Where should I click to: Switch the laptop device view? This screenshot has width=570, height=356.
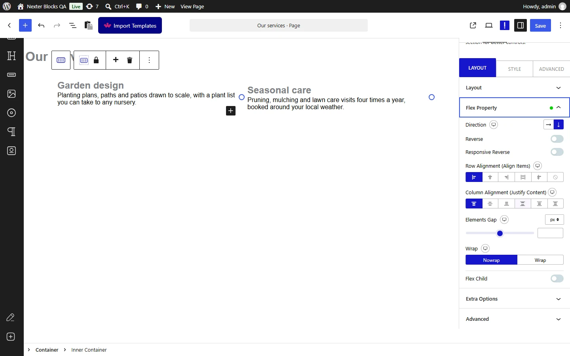(x=489, y=25)
